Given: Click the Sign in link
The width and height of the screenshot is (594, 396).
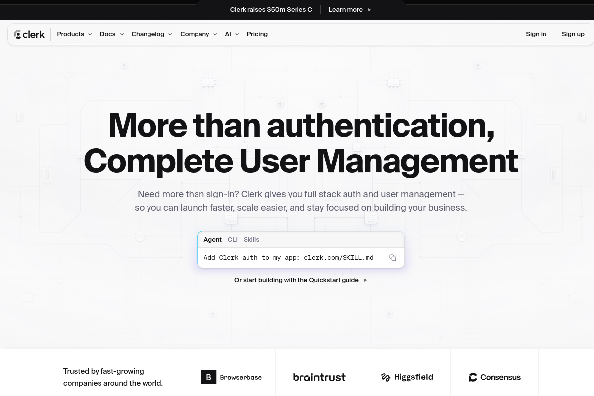Looking at the screenshot, I should pyautogui.click(x=536, y=34).
